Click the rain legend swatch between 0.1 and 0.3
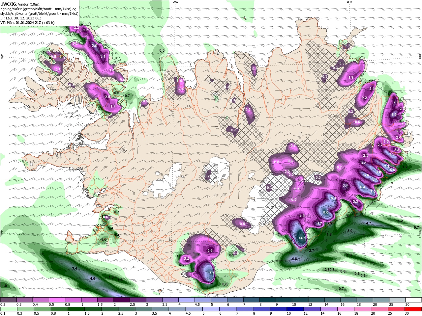This screenshot has width=422, height=316. [8, 309]
